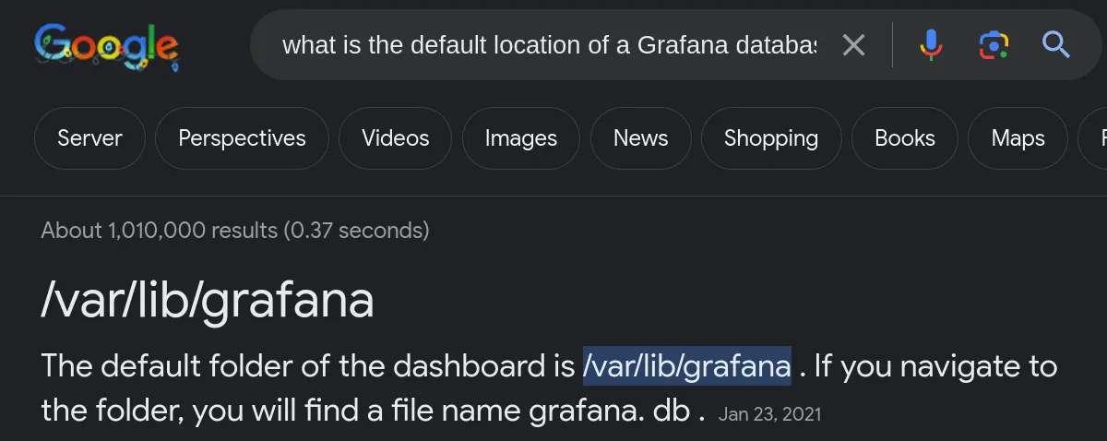This screenshot has height=441, width=1107.
Task: Clear the search query with the X icon
Action: pyautogui.click(x=854, y=44)
